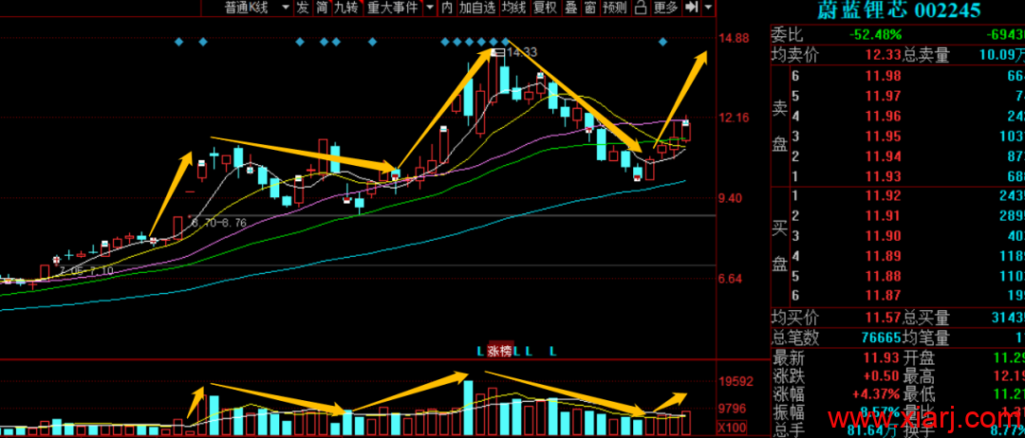1025x438 pixels.
Task: Select buy level 3 price 11.90
Action: point(883,236)
